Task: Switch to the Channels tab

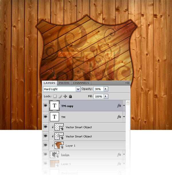Action: (x=81, y=83)
